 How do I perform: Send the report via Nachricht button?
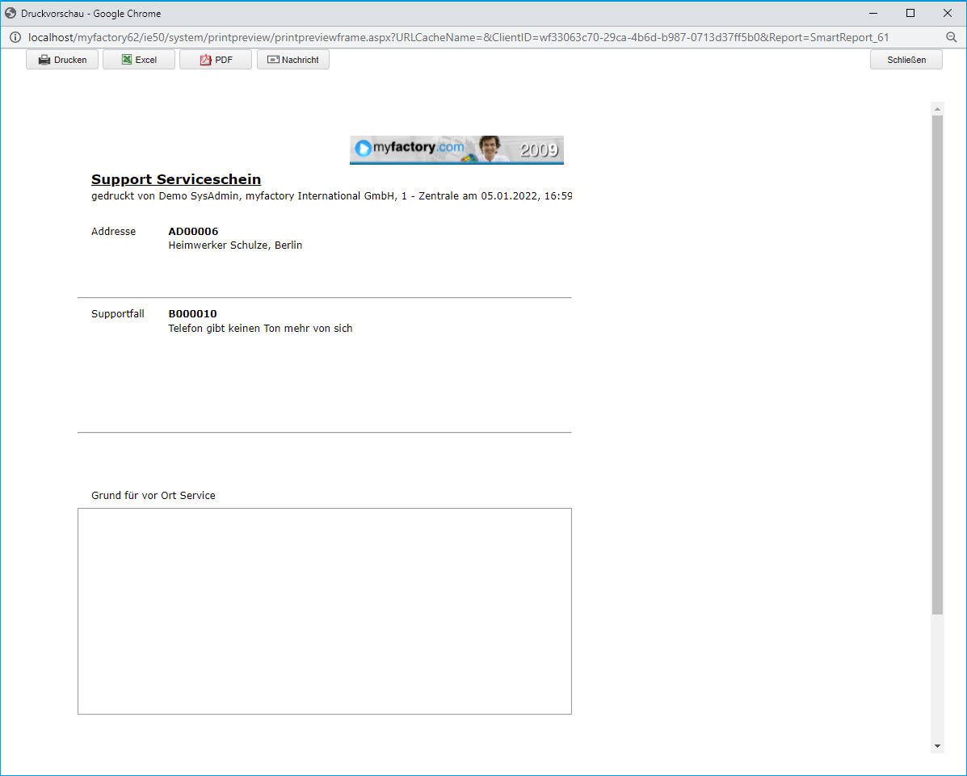tap(293, 60)
